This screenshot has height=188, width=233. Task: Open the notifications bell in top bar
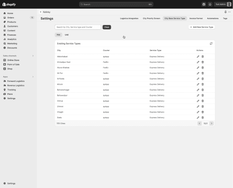[x=210, y=4]
